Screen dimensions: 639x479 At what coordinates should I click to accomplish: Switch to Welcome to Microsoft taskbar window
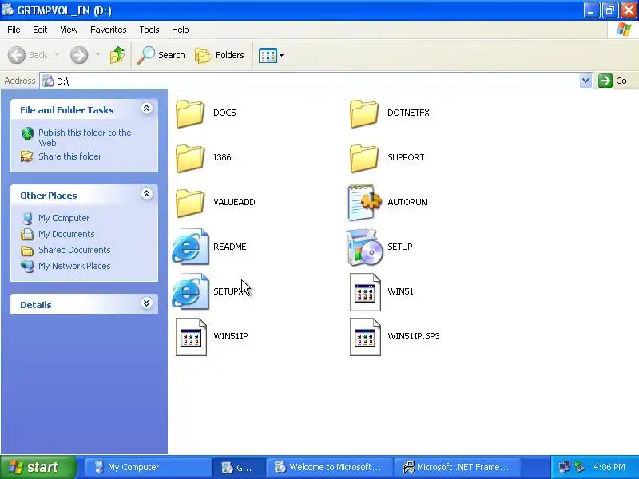pos(329,467)
